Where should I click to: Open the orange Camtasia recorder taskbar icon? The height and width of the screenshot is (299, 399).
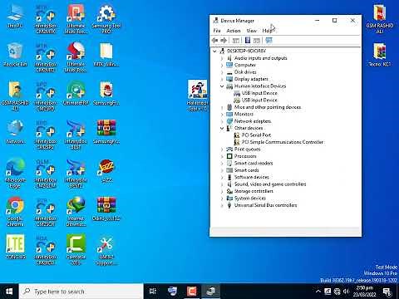click(192, 292)
